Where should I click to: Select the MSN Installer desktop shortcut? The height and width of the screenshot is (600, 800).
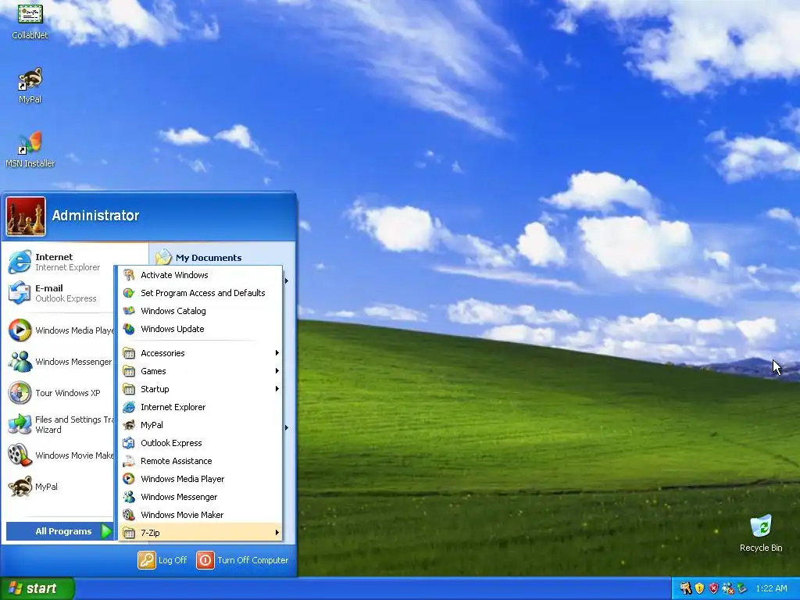click(30, 150)
